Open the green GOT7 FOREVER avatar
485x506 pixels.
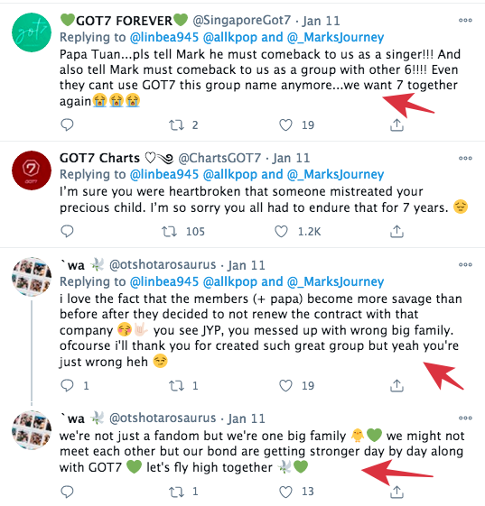pyautogui.click(x=32, y=32)
